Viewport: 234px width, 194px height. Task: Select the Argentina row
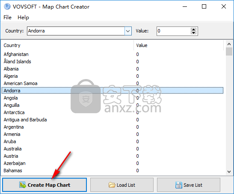[113, 127]
